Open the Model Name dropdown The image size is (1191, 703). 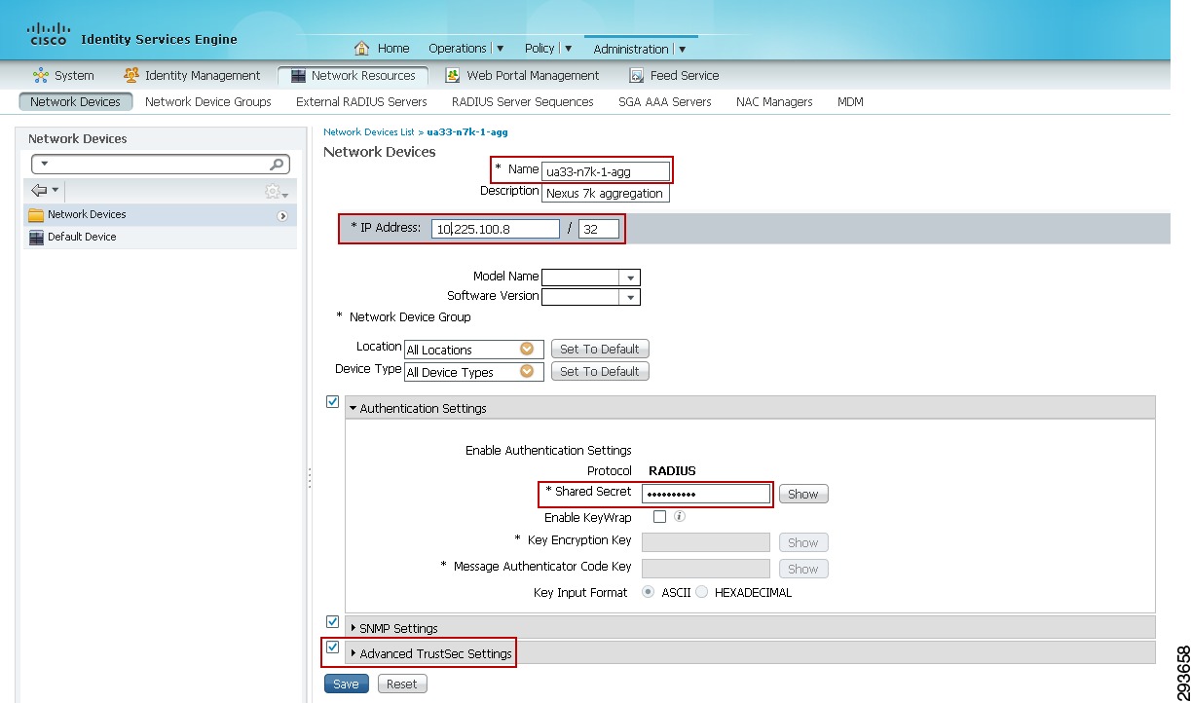tap(630, 278)
